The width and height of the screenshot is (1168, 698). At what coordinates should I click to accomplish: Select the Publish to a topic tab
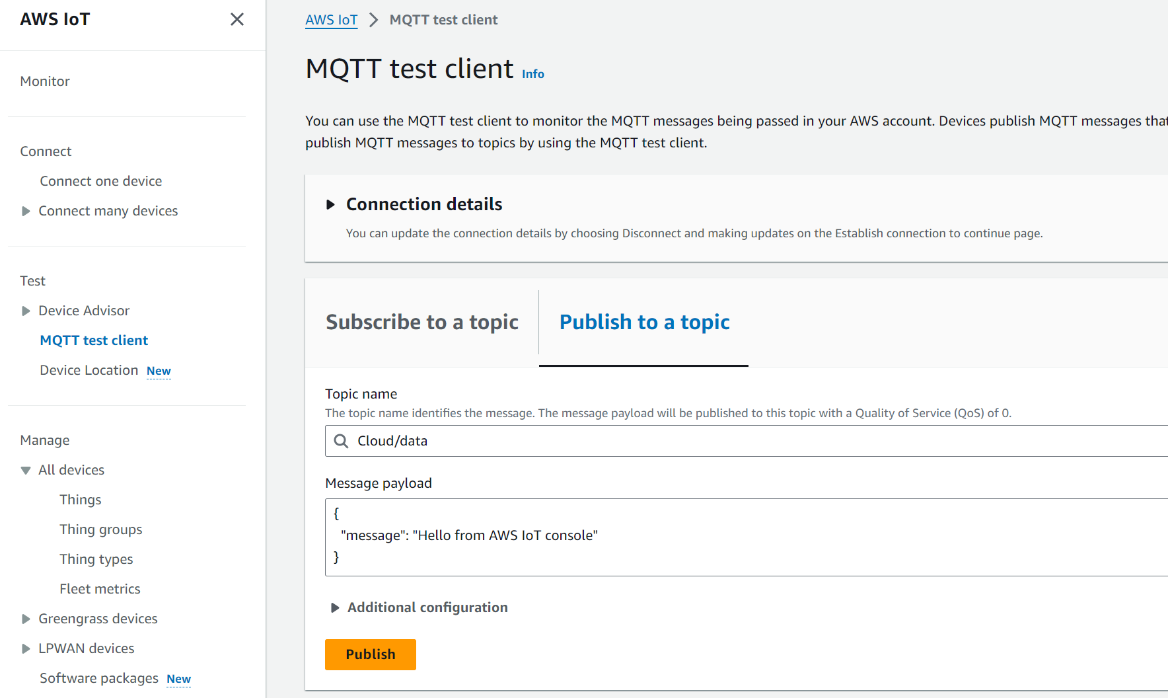644,322
